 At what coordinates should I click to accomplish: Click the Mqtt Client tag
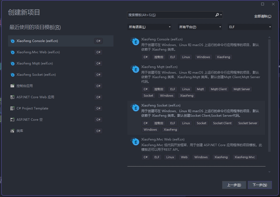click(x=219, y=89)
